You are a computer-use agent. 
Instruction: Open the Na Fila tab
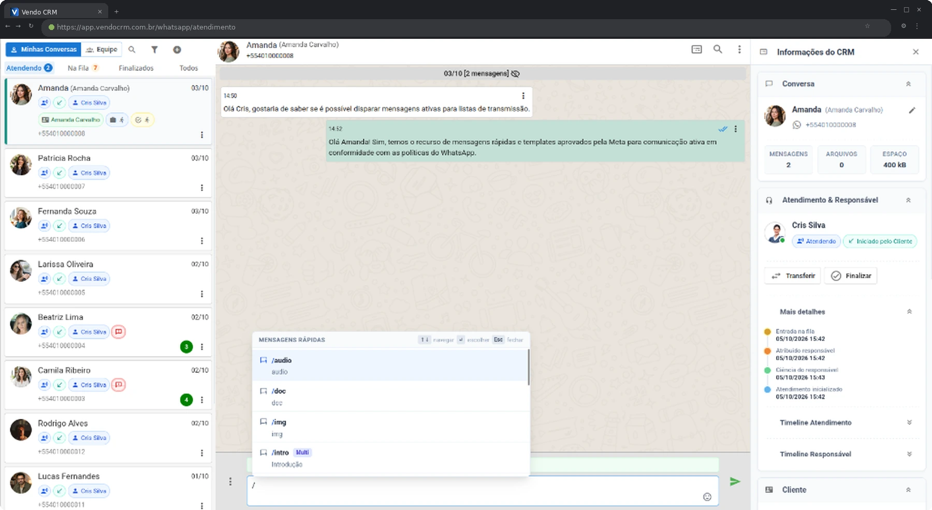tap(83, 68)
